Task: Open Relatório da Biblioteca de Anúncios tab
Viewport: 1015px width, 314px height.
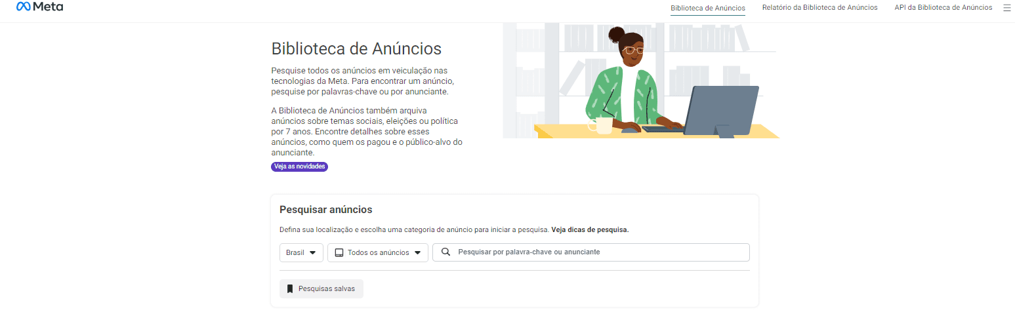Action: coord(819,8)
